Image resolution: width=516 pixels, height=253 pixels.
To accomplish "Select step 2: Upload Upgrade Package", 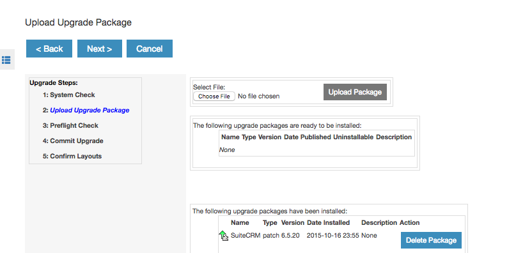I will pos(86,111).
